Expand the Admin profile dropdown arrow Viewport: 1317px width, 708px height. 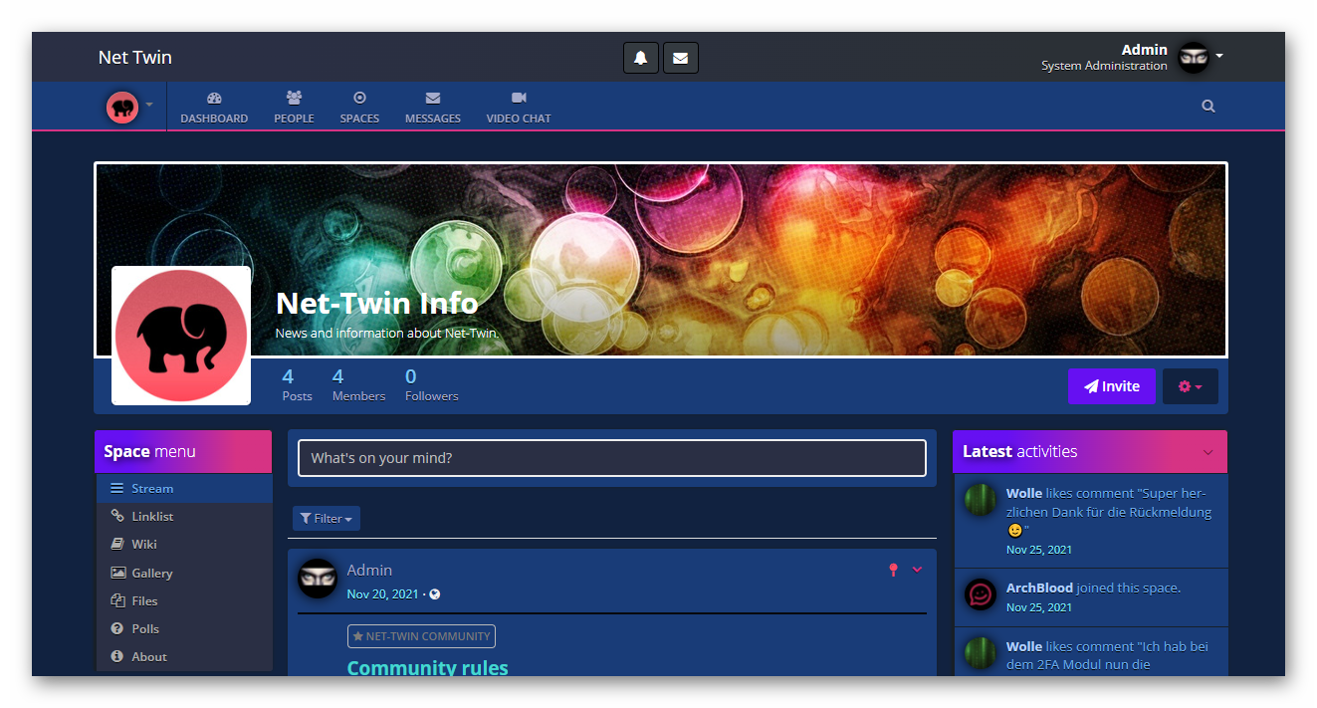[x=1221, y=57]
